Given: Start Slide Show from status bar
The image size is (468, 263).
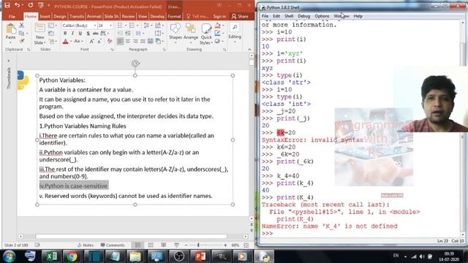Looking at the screenshot, I should (177, 245).
